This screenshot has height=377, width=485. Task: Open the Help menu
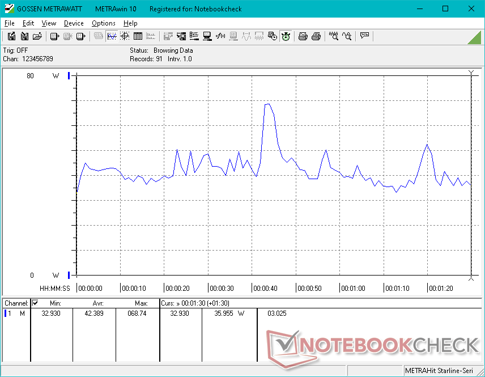pos(130,23)
